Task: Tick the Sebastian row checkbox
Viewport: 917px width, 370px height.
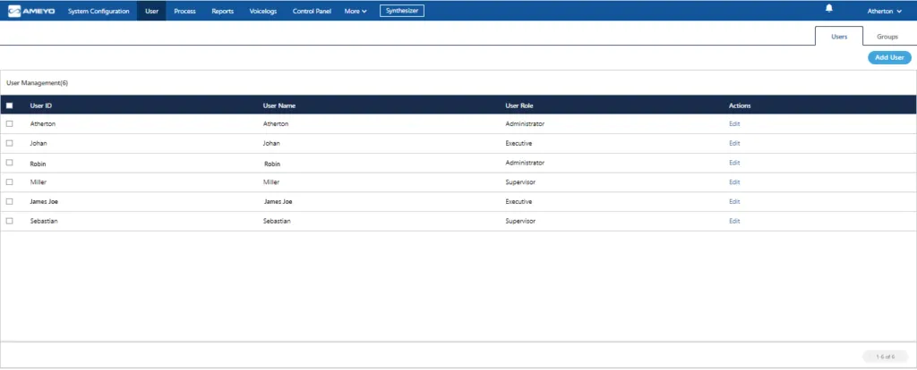Action: tap(9, 221)
